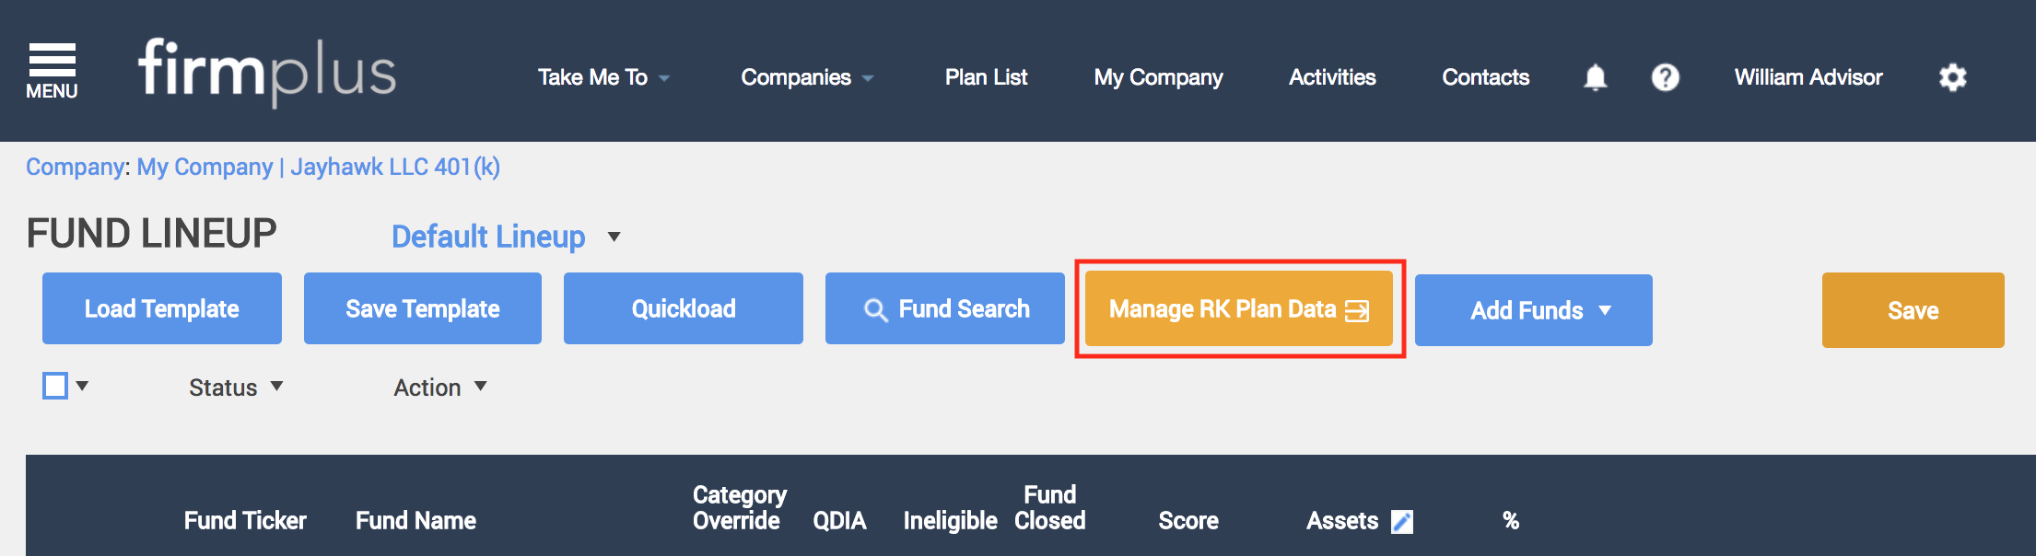This screenshot has width=2036, height=556.
Task: Tick the select-all funds checkbox
Action: coord(55,386)
